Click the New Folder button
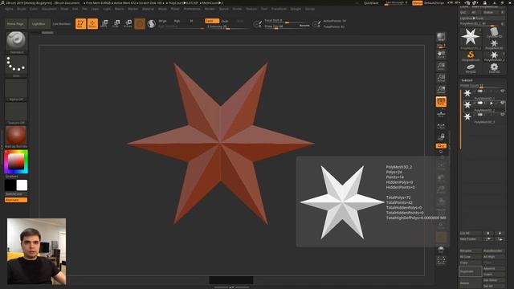514x289 pixels. pyautogui.click(x=471, y=239)
